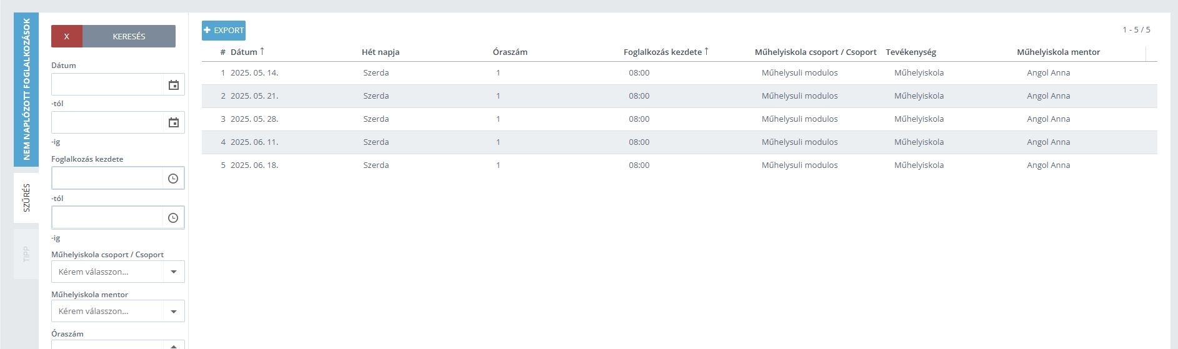The height and width of the screenshot is (349, 1178).
Task: Select the row dated 2025. 06. 18.
Action: (x=679, y=165)
